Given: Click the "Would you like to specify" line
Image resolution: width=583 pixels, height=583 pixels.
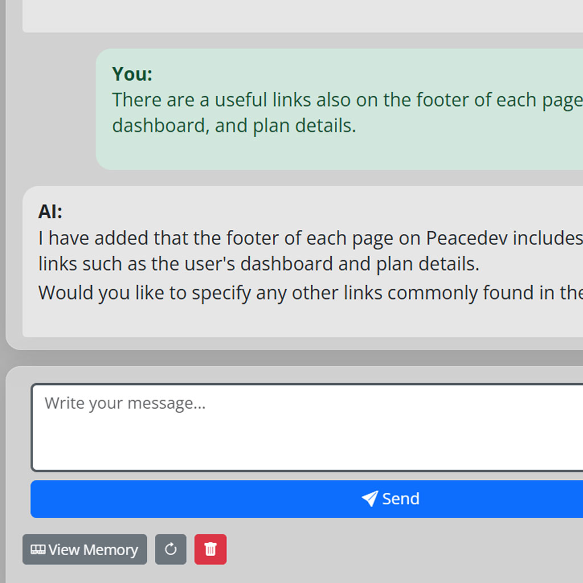Looking at the screenshot, I should (x=307, y=293).
